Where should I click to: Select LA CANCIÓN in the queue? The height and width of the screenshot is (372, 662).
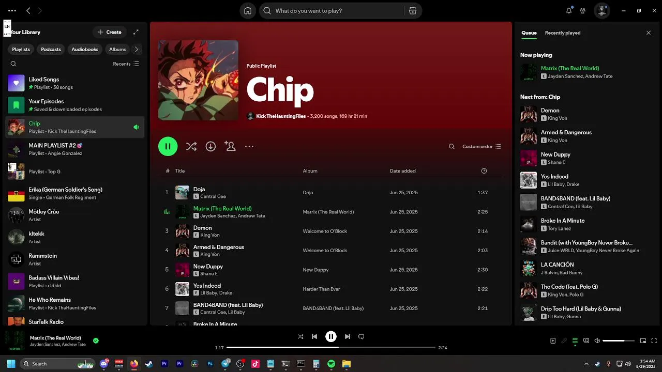(x=586, y=268)
